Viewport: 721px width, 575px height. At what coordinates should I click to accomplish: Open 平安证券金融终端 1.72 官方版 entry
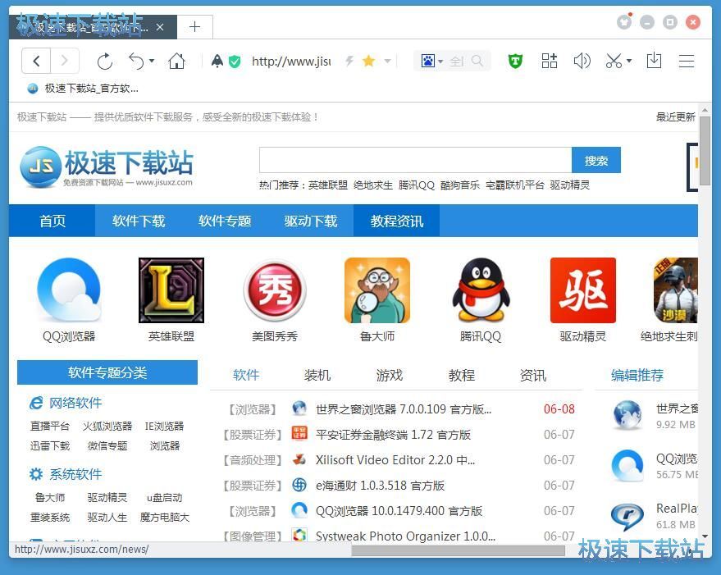pos(393,435)
